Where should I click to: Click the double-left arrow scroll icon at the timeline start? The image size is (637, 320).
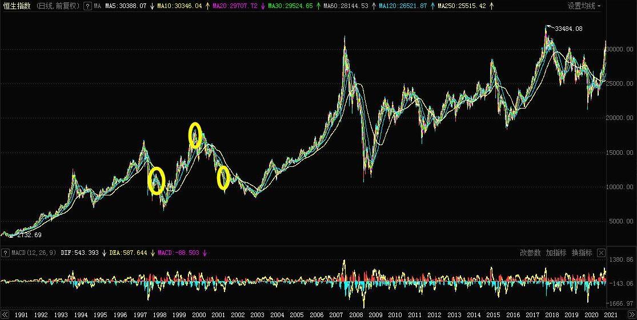pyautogui.click(x=5, y=315)
